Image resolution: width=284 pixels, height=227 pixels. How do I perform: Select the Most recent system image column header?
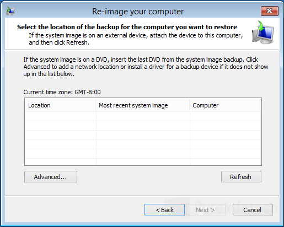pyautogui.click(x=143, y=105)
